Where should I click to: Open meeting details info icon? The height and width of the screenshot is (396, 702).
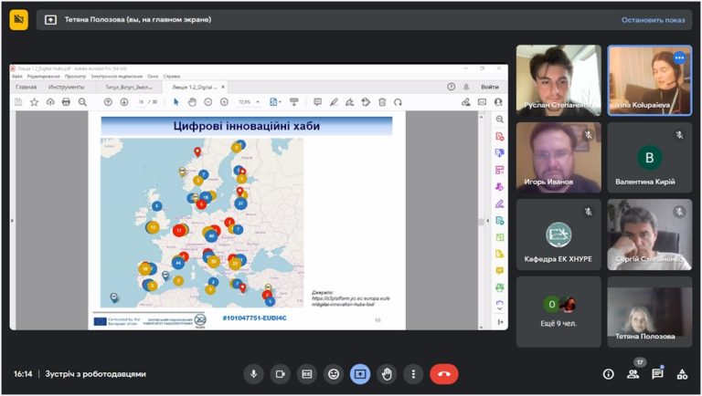coord(608,374)
